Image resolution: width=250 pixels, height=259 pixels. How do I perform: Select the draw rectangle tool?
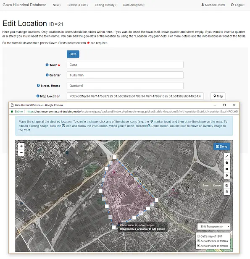coord(227,169)
